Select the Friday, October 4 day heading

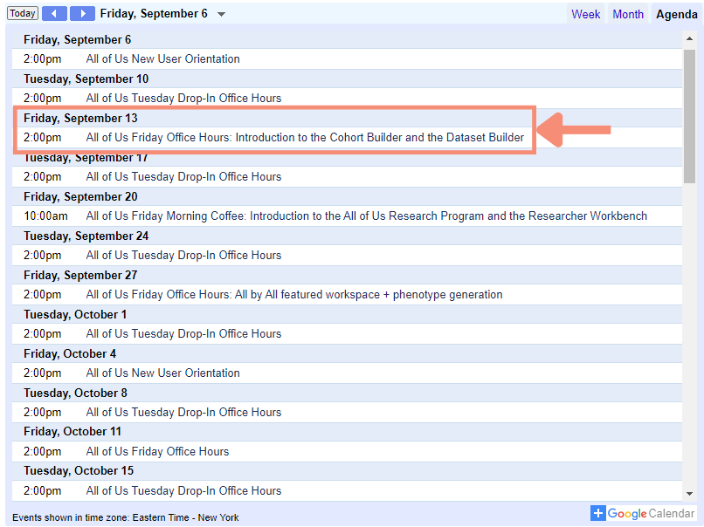point(70,354)
